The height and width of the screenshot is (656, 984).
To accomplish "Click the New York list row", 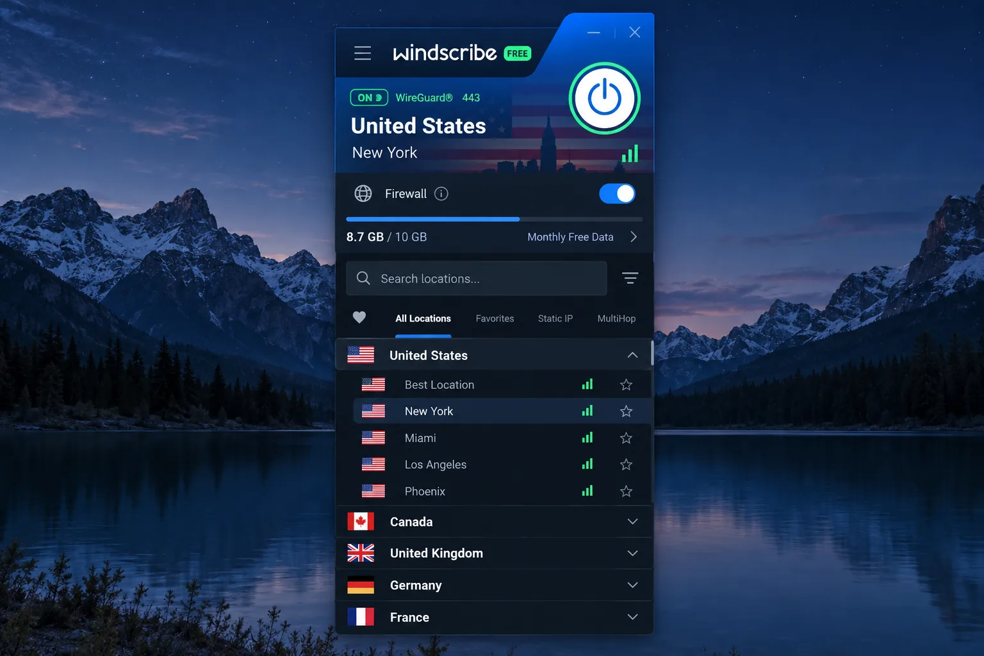I will 502,411.
